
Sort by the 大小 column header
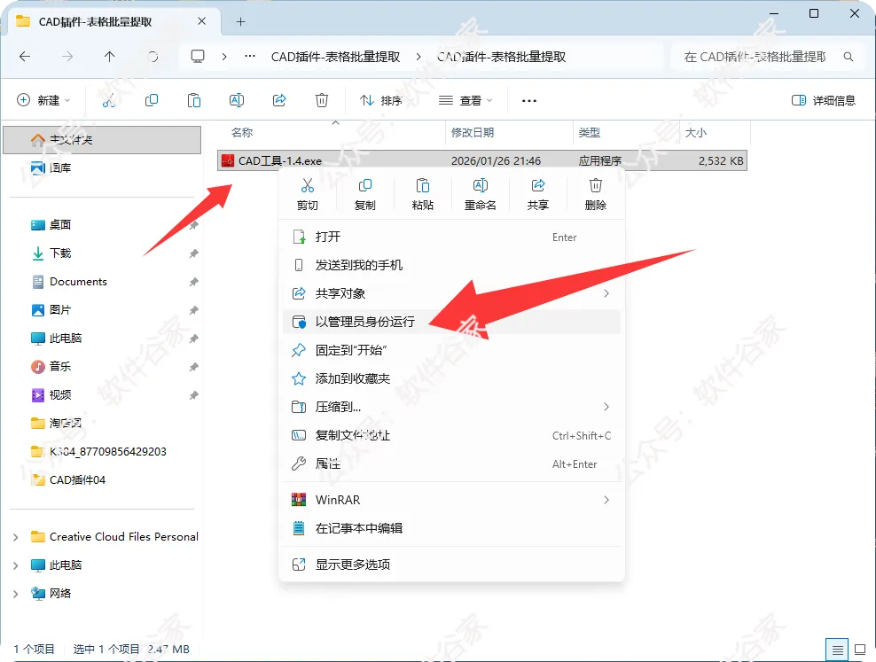coord(696,132)
